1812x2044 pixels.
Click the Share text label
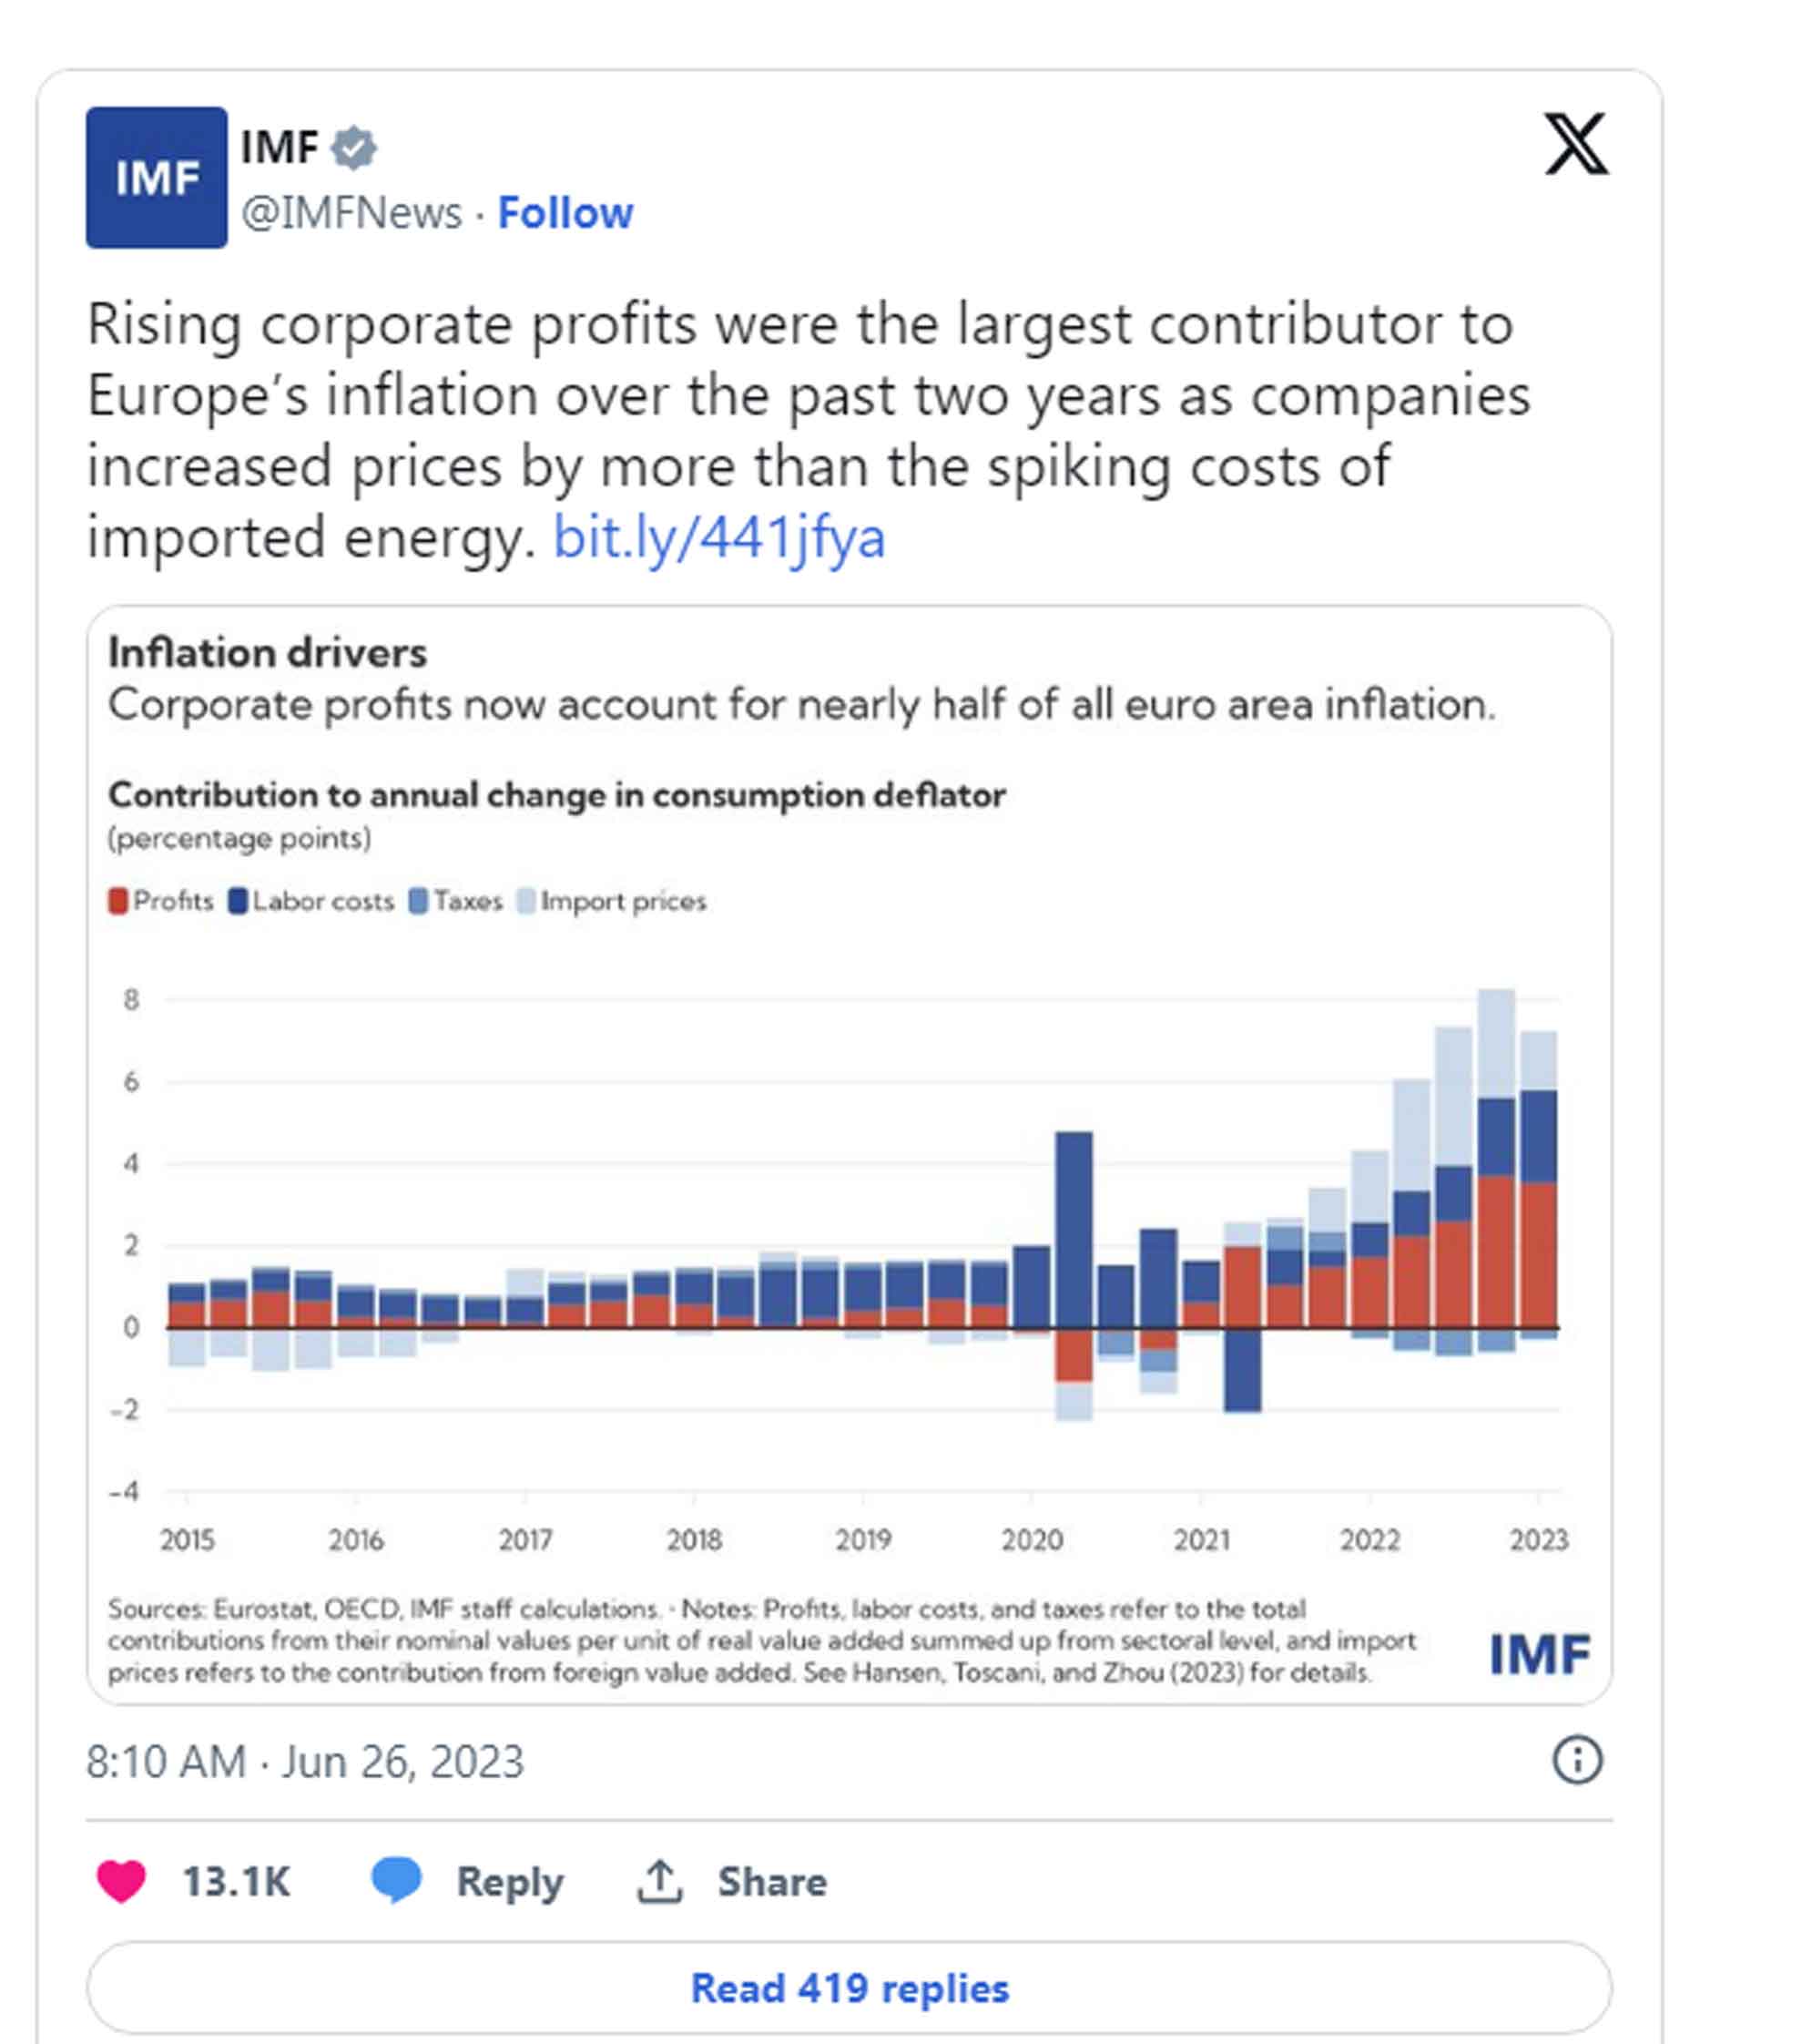pos(771,1882)
